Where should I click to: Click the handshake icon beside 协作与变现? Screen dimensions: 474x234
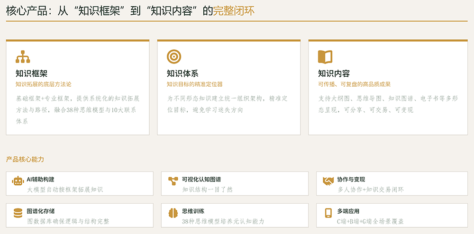(328, 181)
